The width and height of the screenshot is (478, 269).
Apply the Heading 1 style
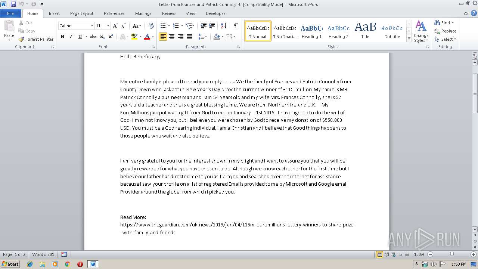tap(311, 31)
